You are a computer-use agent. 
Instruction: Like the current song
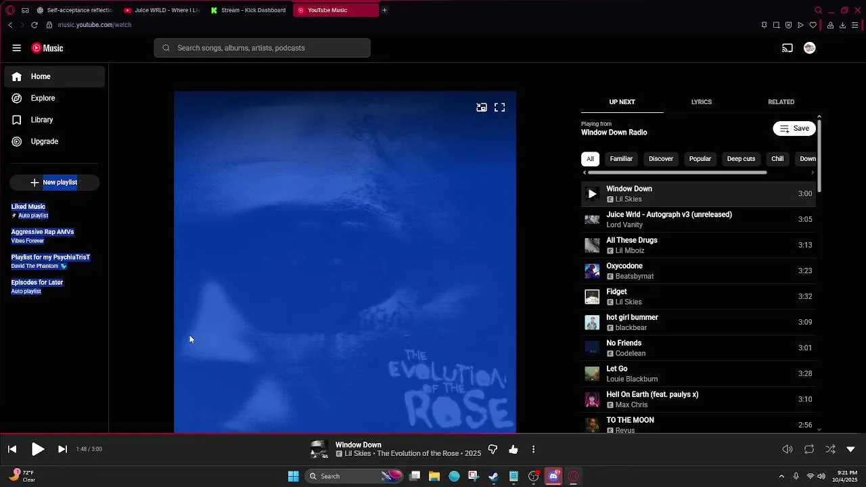514,449
